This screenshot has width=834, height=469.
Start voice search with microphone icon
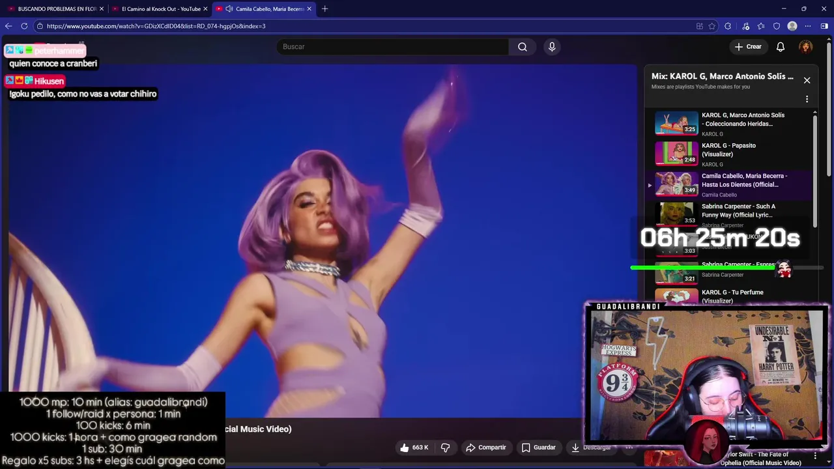552,47
